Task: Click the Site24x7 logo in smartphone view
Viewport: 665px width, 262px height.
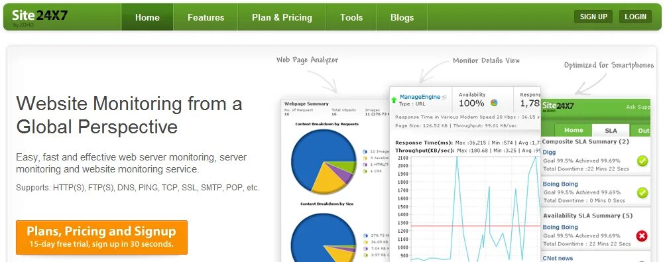Action: pos(558,106)
